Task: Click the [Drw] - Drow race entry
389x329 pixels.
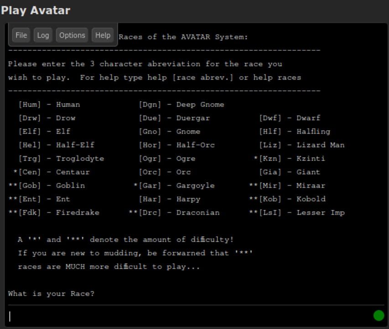Action: pyautogui.click(x=47, y=118)
